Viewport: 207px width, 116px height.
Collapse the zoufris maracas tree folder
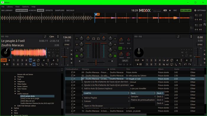point(15,94)
